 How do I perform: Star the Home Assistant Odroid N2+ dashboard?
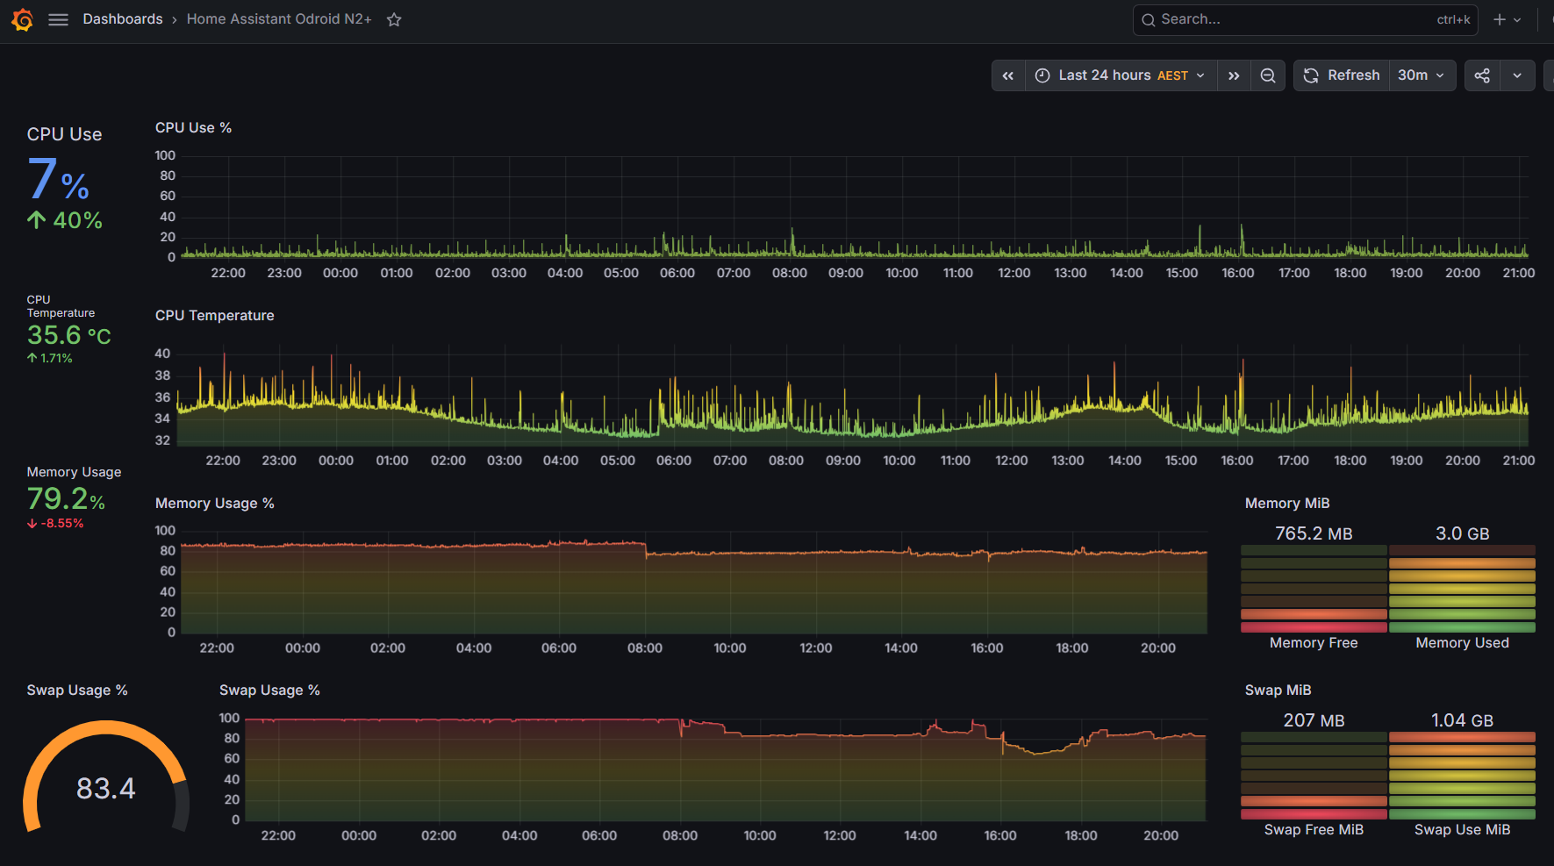394,19
